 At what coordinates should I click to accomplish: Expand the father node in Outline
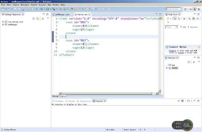coord(167,68)
